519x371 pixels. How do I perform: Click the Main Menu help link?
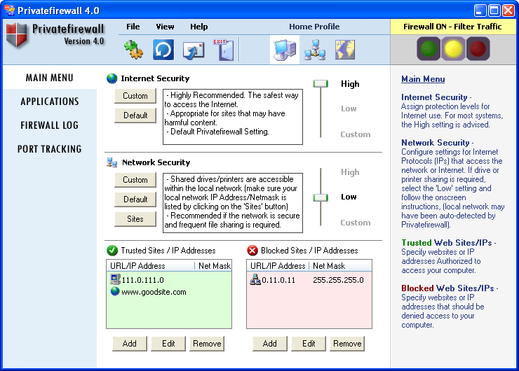coord(423,79)
